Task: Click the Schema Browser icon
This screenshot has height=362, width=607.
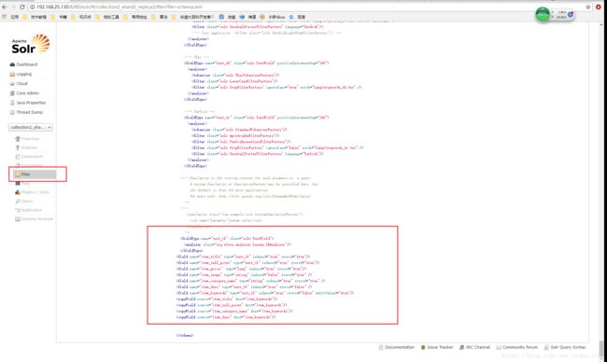Action: pos(18,219)
